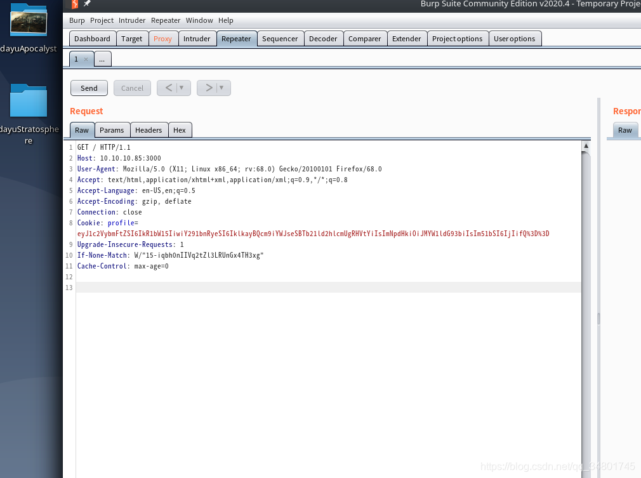Image resolution: width=641 pixels, height=478 pixels.
Task: Select the Params request view tab
Action: coord(112,130)
